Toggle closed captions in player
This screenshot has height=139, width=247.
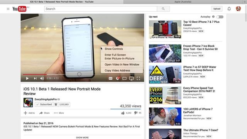click(111, 78)
